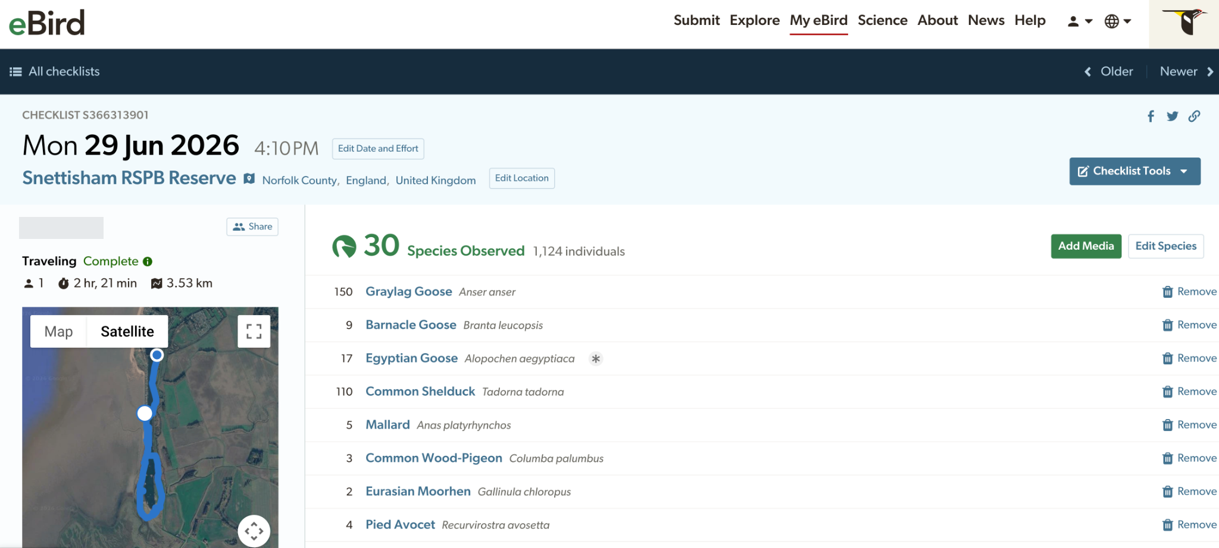
Task: Click trash icon for Graylag Goose
Action: [1167, 292]
